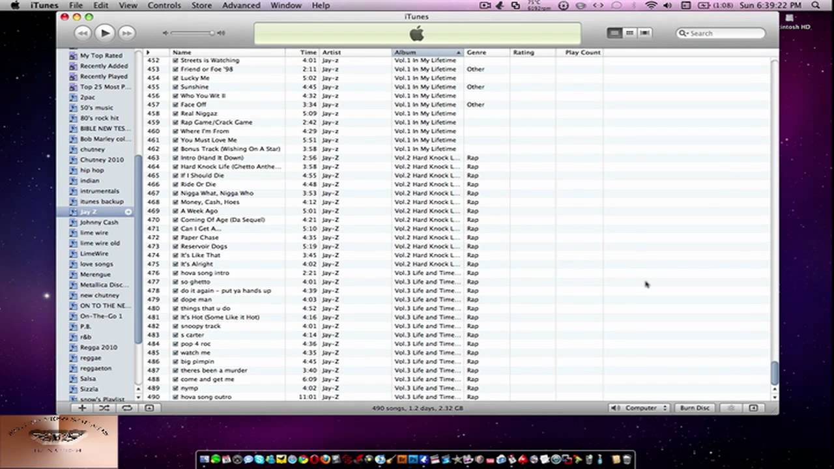Open the Store menu

[x=201, y=5]
